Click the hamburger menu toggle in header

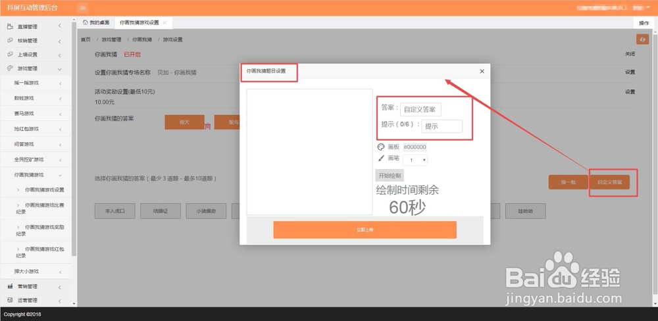(x=83, y=7)
